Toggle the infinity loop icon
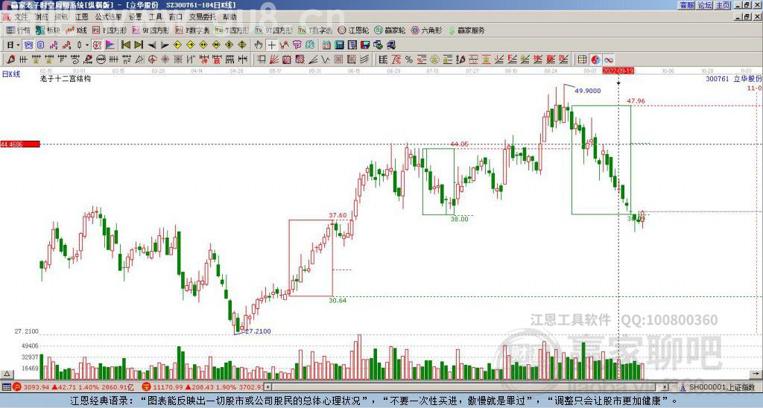Viewport: 763px width, 408px height. pos(609,60)
